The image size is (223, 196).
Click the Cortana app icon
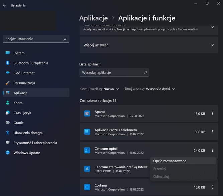click(x=87, y=187)
